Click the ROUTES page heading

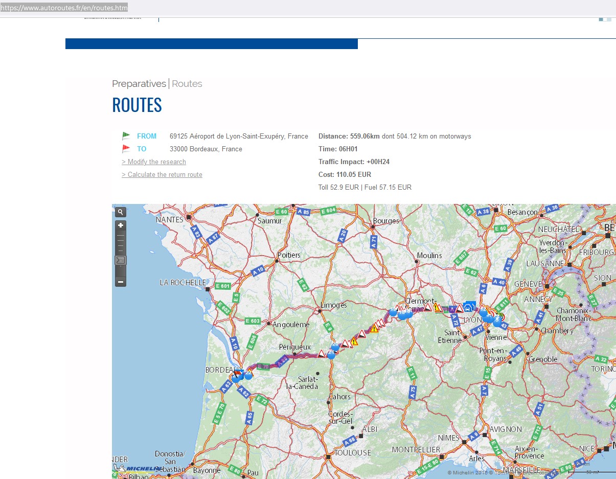click(137, 105)
